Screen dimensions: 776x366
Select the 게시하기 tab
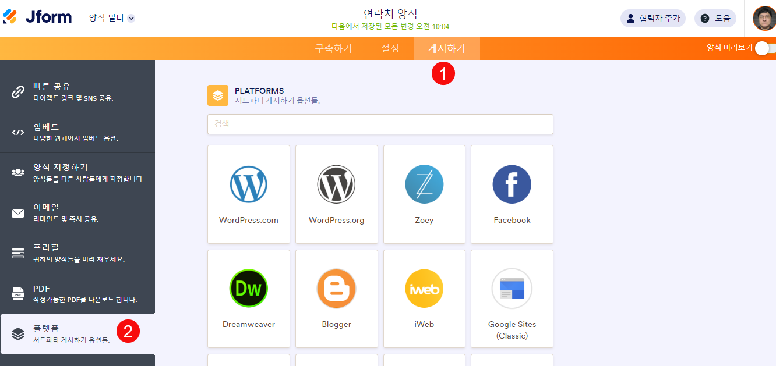pos(447,48)
